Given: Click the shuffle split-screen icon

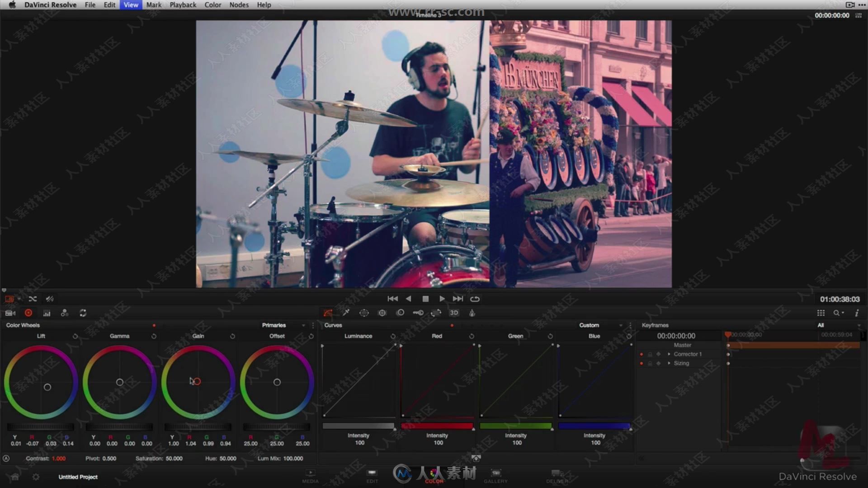Looking at the screenshot, I should click(x=33, y=299).
